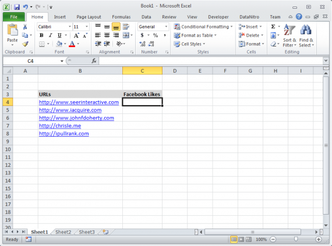
Task: Select column header D
Action: point(175,71)
